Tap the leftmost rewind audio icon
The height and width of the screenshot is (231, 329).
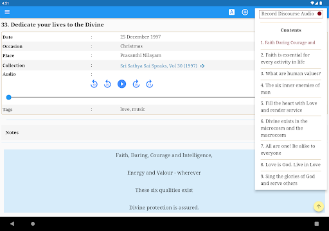point(94,84)
